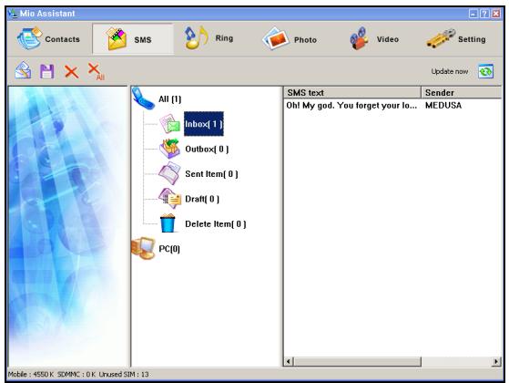Sort by SMS text column header
Image resolution: width=509 pixels, height=383 pixels.
pos(352,93)
